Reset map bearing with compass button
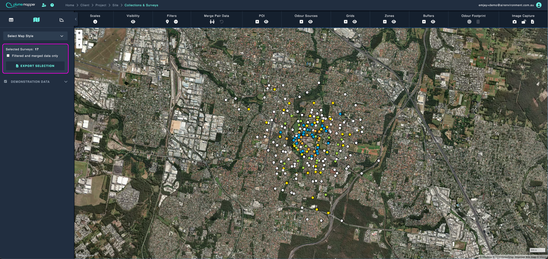This screenshot has height=259, width=548. pos(79,45)
